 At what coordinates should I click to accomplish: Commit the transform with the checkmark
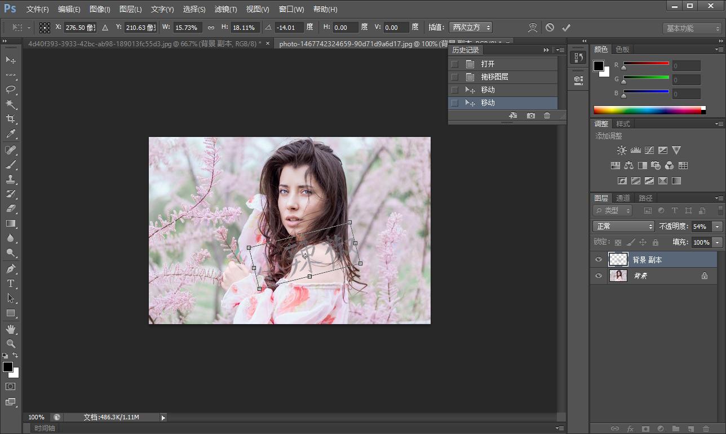[x=566, y=28]
